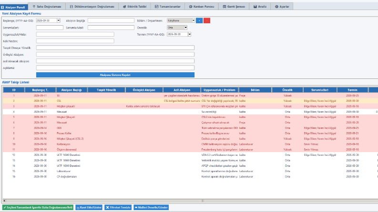Screen dimensions: 378x212
Task: Switch to the Gantt Şeması tab
Action: pyautogui.click(x=234, y=7)
